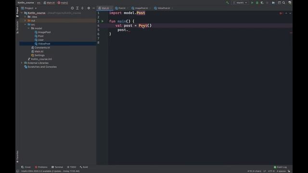Expand External Libraries node

point(22,63)
